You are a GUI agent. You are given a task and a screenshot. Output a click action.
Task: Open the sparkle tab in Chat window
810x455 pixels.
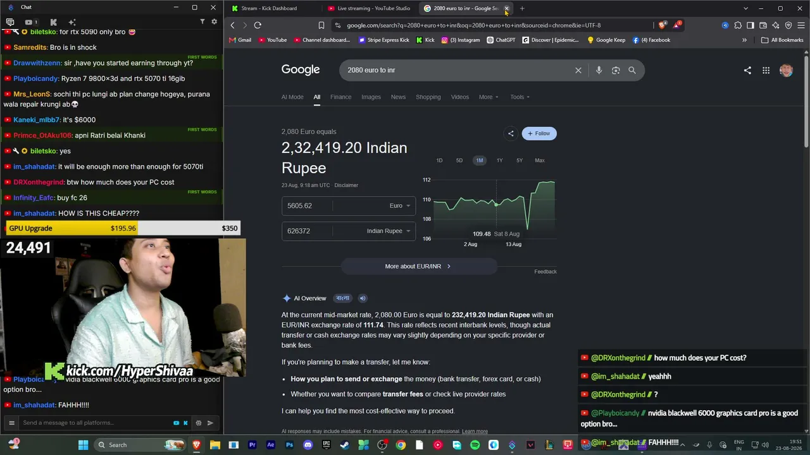72,22
